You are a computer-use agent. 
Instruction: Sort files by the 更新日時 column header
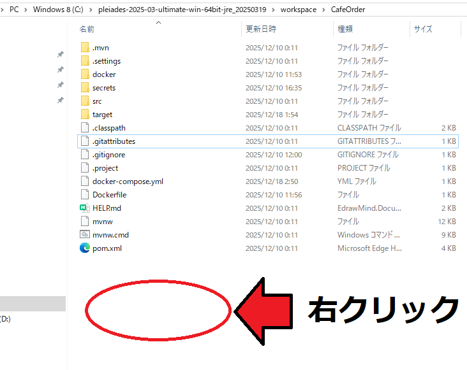click(261, 29)
